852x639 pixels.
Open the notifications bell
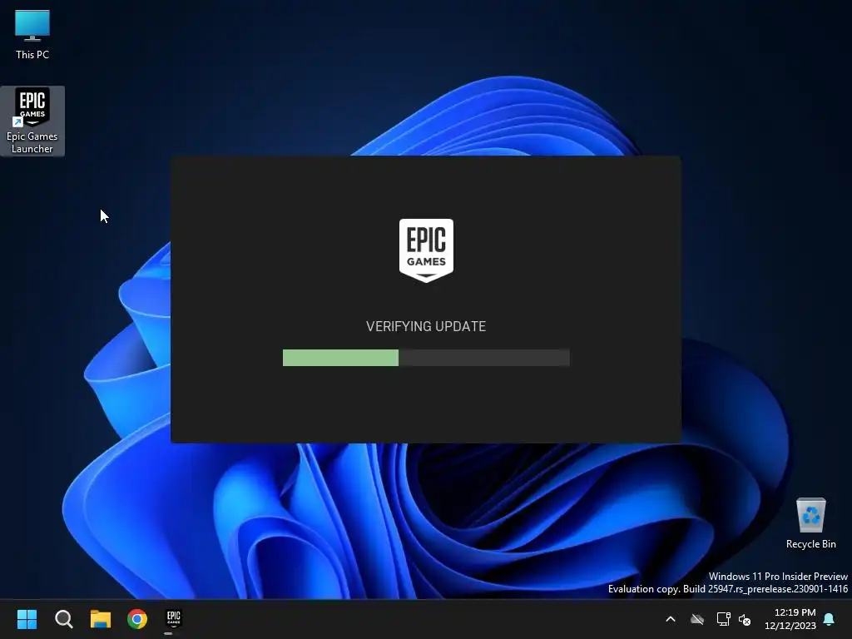pos(830,619)
